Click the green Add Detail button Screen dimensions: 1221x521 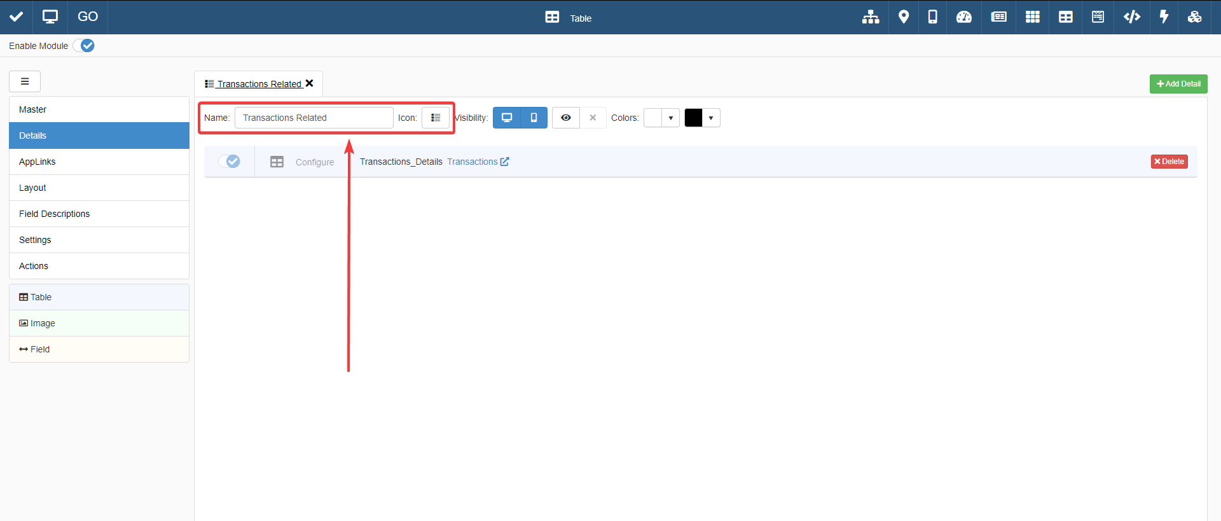click(1178, 84)
